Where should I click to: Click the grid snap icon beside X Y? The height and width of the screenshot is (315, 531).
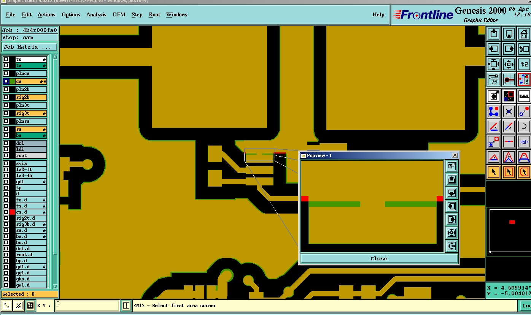tap(30, 305)
